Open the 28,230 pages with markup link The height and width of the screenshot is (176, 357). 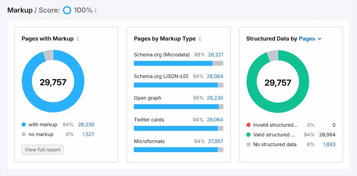86,124
